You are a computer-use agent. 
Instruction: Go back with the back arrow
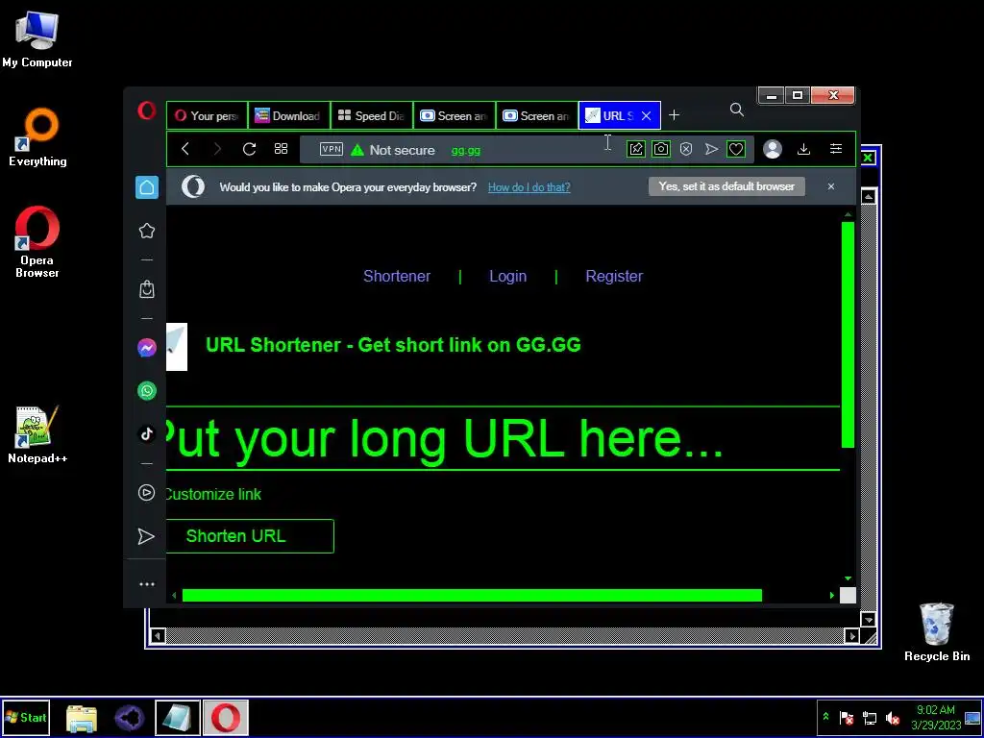point(185,149)
